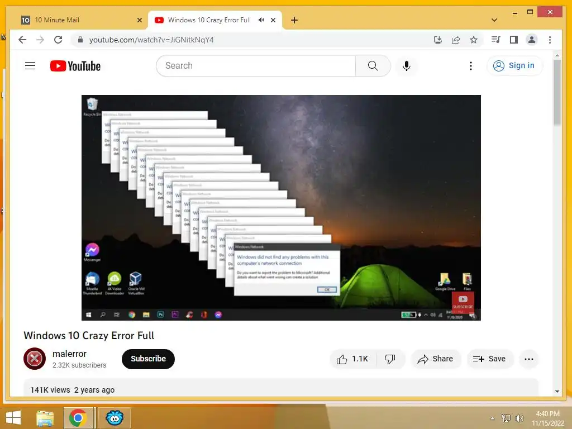
Task: Expand the description showing 141K views
Action: pyautogui.click(x=281, y=388)
